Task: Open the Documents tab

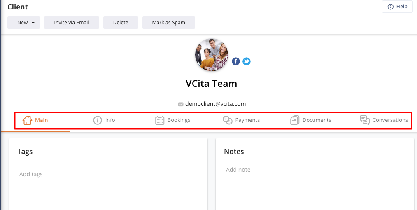Action: (311, 120)
